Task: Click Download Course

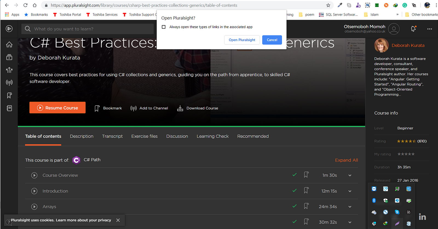Action: pyautogui.click(x=198, y=108)
